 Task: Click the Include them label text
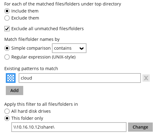coord(25,11)
